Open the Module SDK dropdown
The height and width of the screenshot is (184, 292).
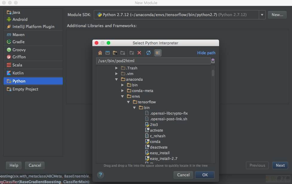point(262,15)
